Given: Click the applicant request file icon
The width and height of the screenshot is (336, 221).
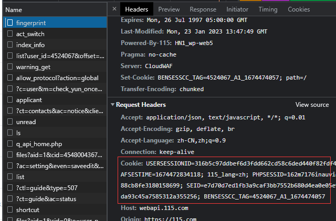Looking at the screenshot, I should [x=10, y=100].
